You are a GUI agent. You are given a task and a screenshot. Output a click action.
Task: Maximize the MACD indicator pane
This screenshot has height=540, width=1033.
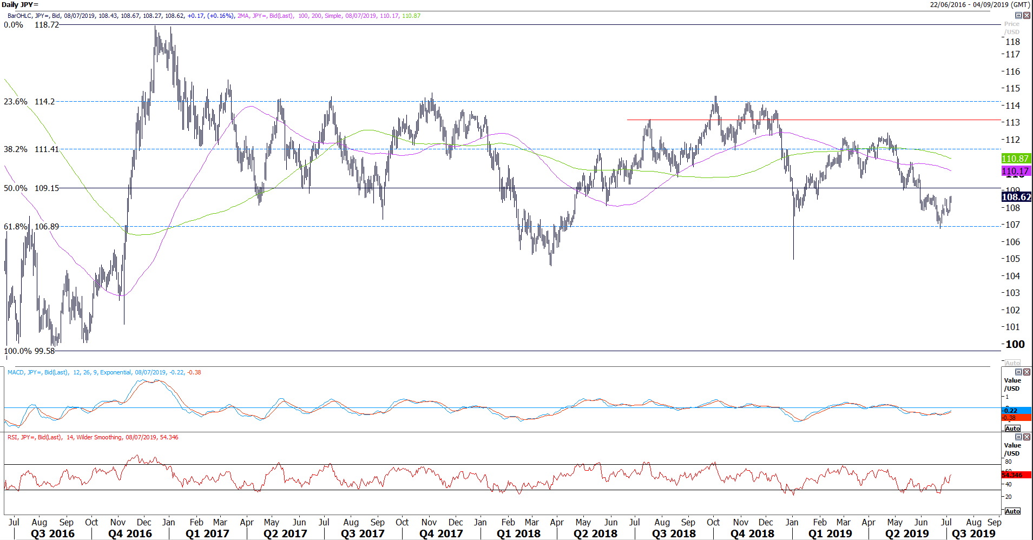click(1018, 372)
